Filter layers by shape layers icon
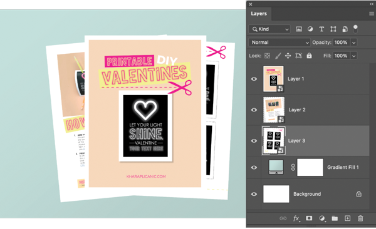The height and width of the screenshot is (229, 376). (x=333, y=29)
